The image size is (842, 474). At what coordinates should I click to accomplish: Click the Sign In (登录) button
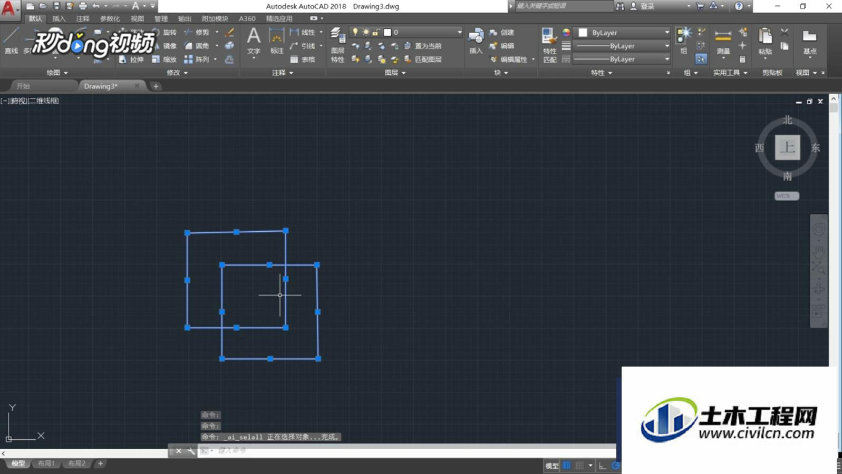click(x=643, y=6)
